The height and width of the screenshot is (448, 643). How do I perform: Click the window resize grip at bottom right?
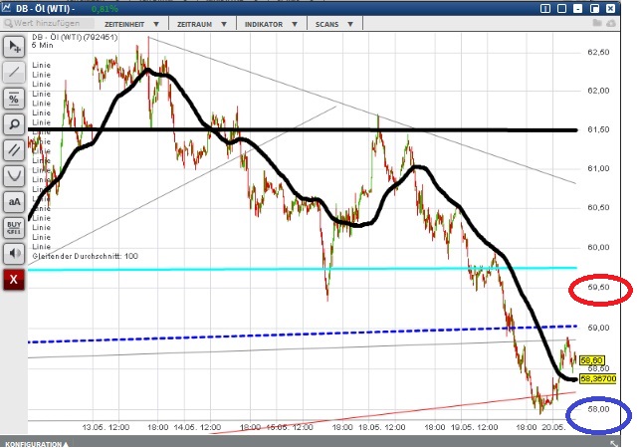[613, 443]
